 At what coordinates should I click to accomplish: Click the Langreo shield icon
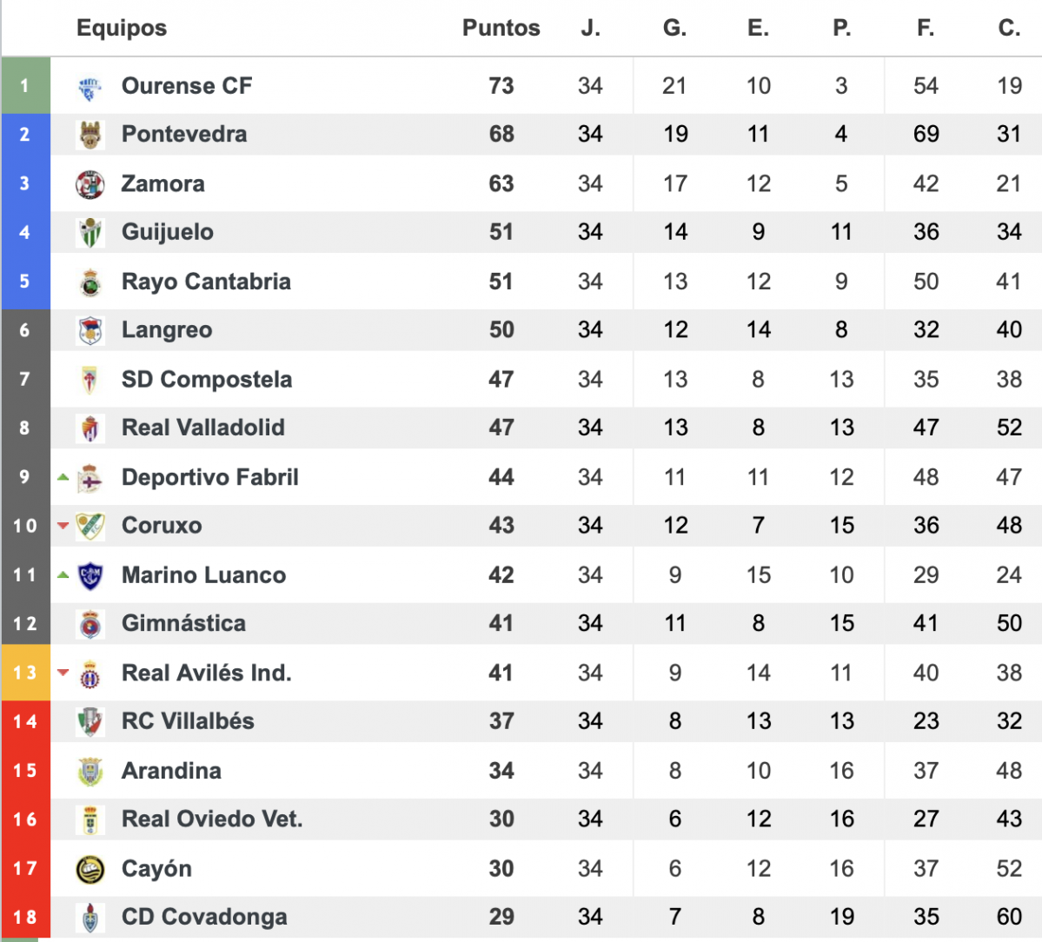90,330
